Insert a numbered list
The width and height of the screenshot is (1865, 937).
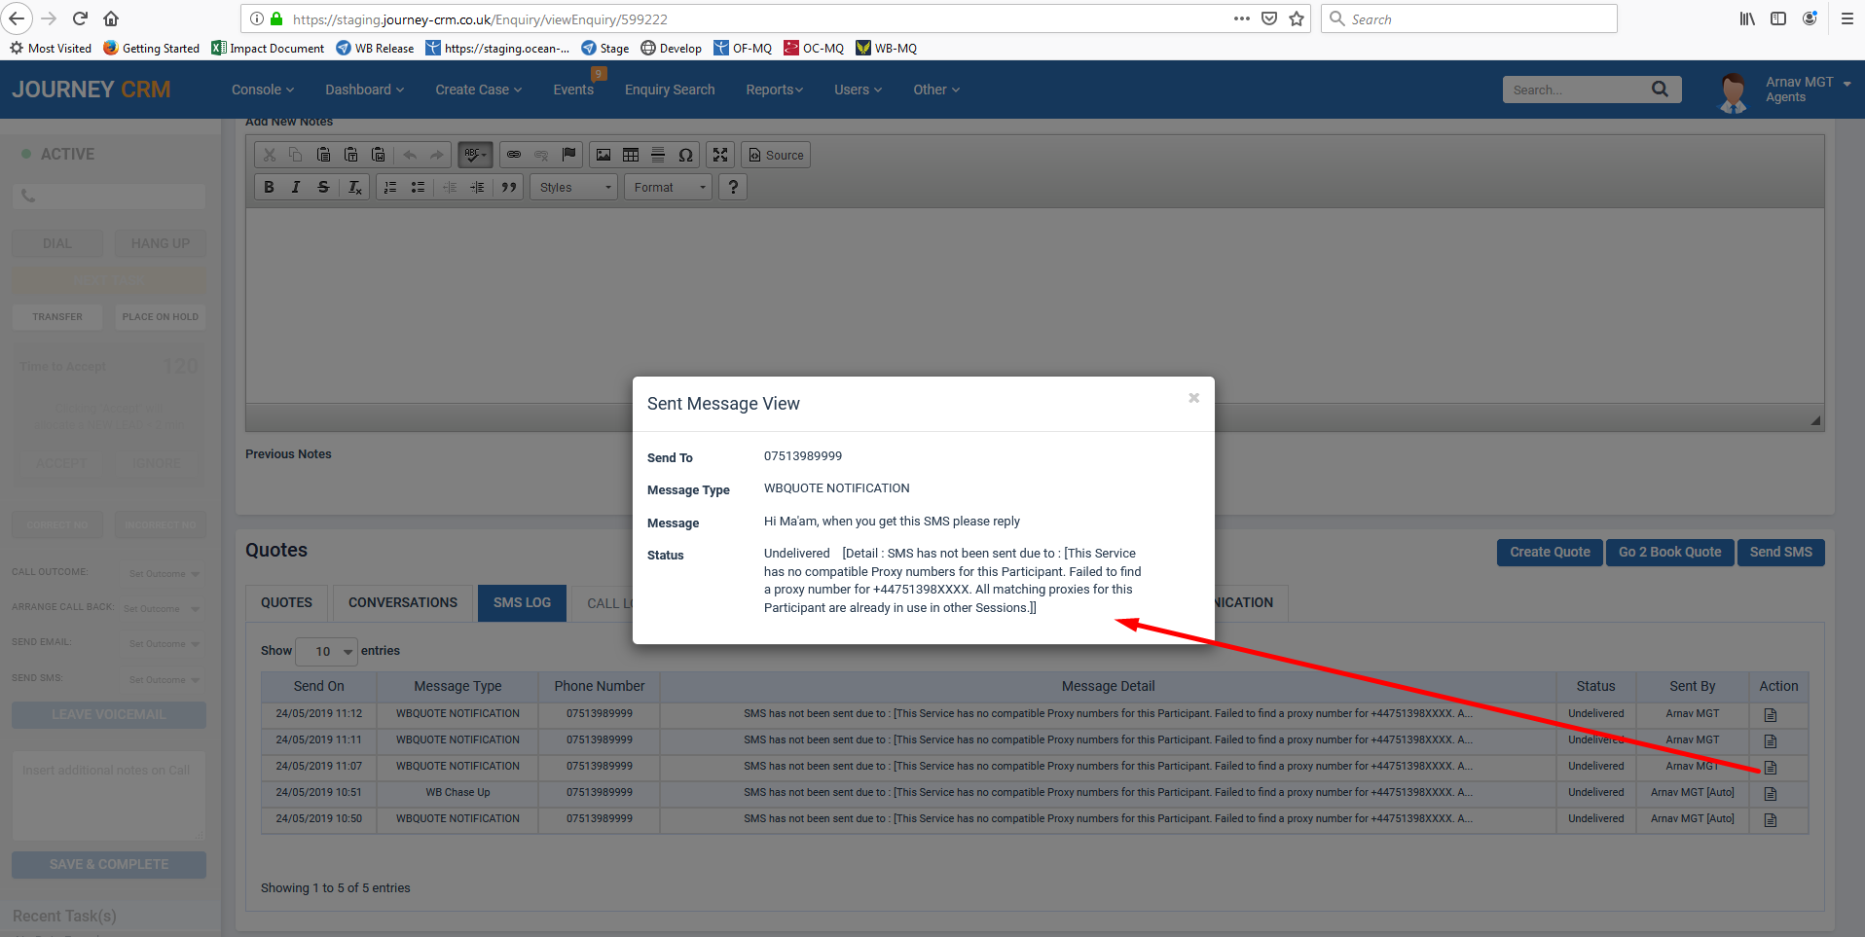pyautogui.click(x=390, y=187)
